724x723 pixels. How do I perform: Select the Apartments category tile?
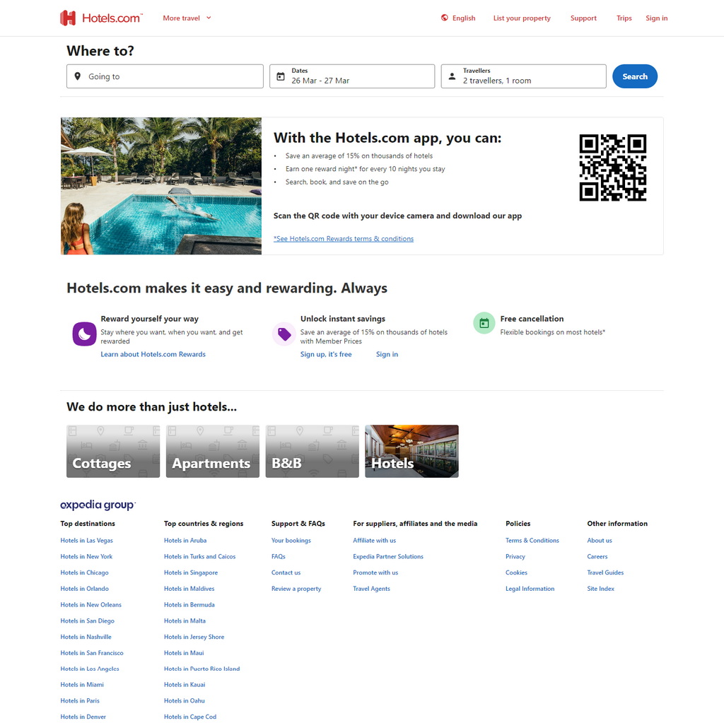point(212,451)
